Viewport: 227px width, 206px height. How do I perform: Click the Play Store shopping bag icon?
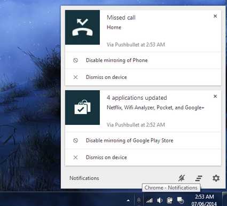pos(82,107)
